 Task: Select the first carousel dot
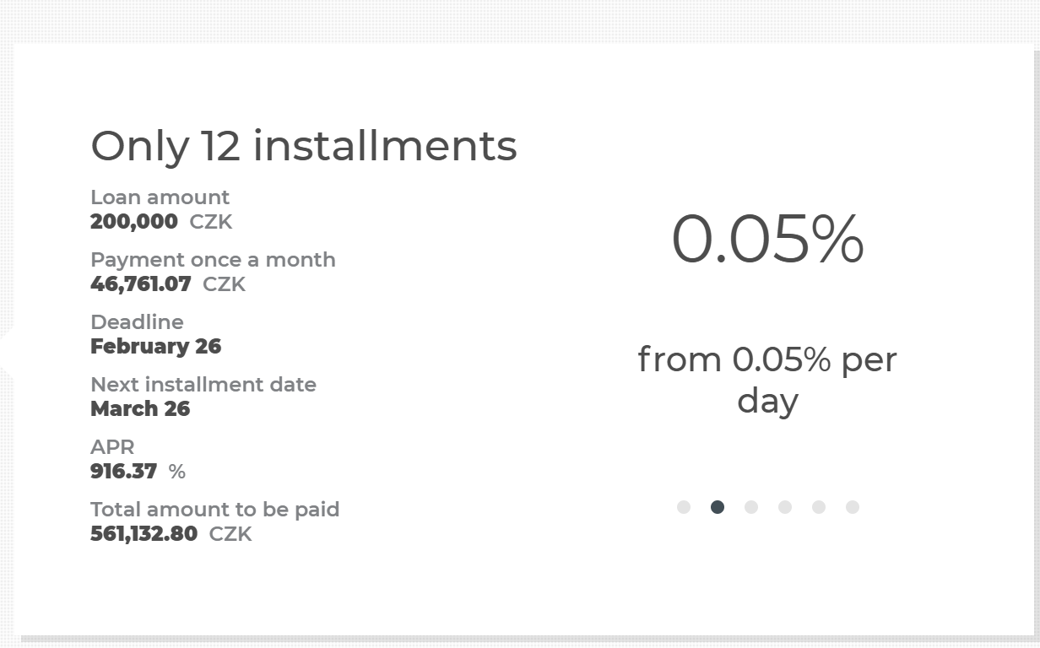coord(684,507)
